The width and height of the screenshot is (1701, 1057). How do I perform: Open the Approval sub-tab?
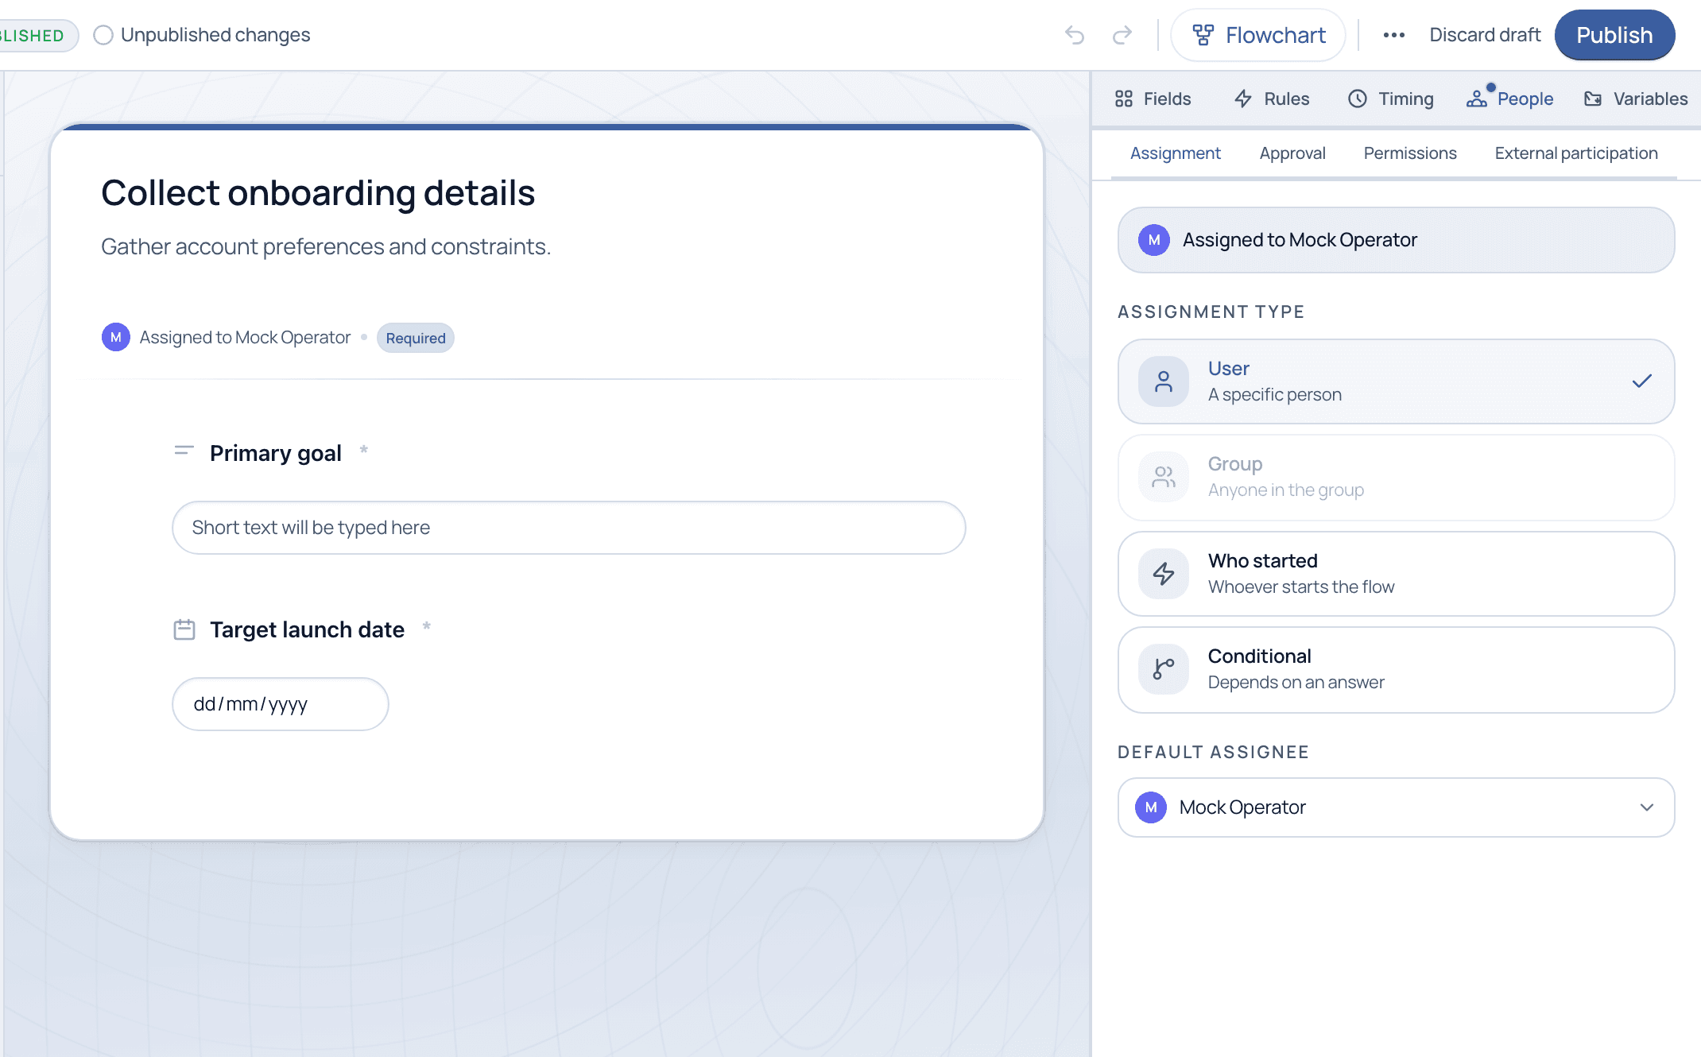click(x=1292, y=153)
